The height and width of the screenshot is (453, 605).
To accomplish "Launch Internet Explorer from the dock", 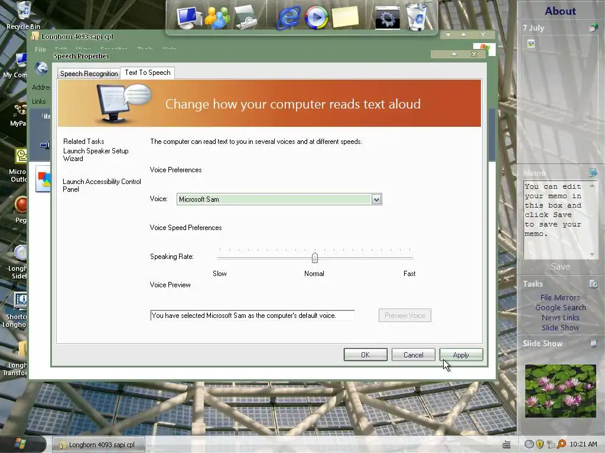I will [x=288, y=17].
